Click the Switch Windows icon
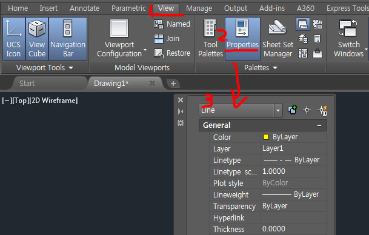This screenshot has width=369, height=235. tap(348, 28)
